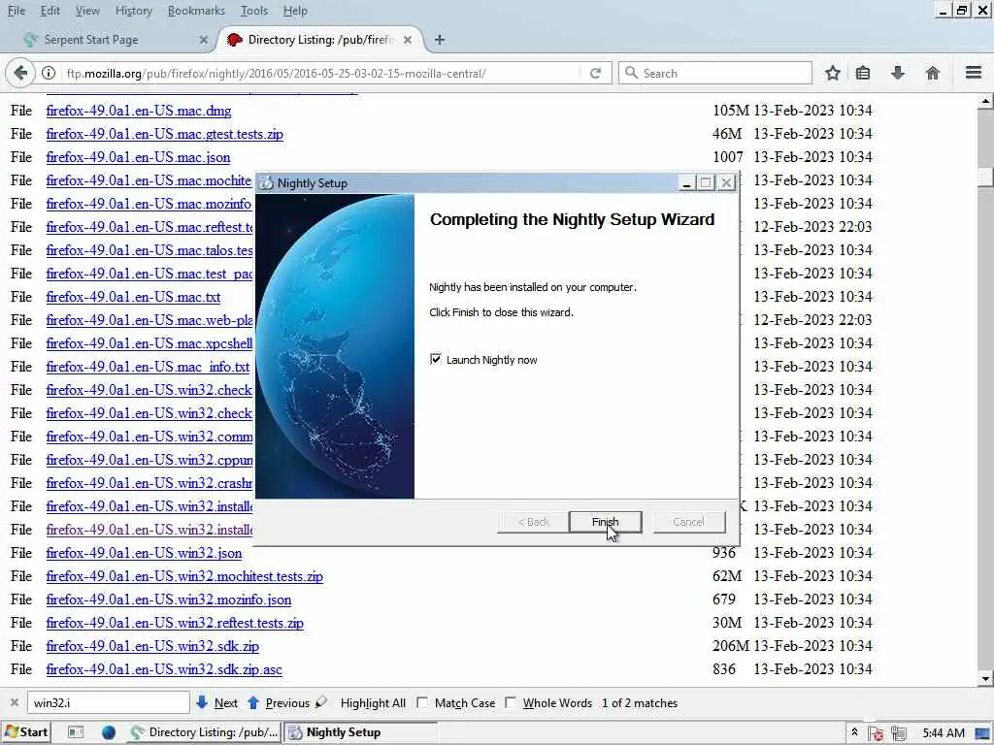Click the Show Desktop quick launch icon
Screen dimensions: 994x745
tap(76, 732)
